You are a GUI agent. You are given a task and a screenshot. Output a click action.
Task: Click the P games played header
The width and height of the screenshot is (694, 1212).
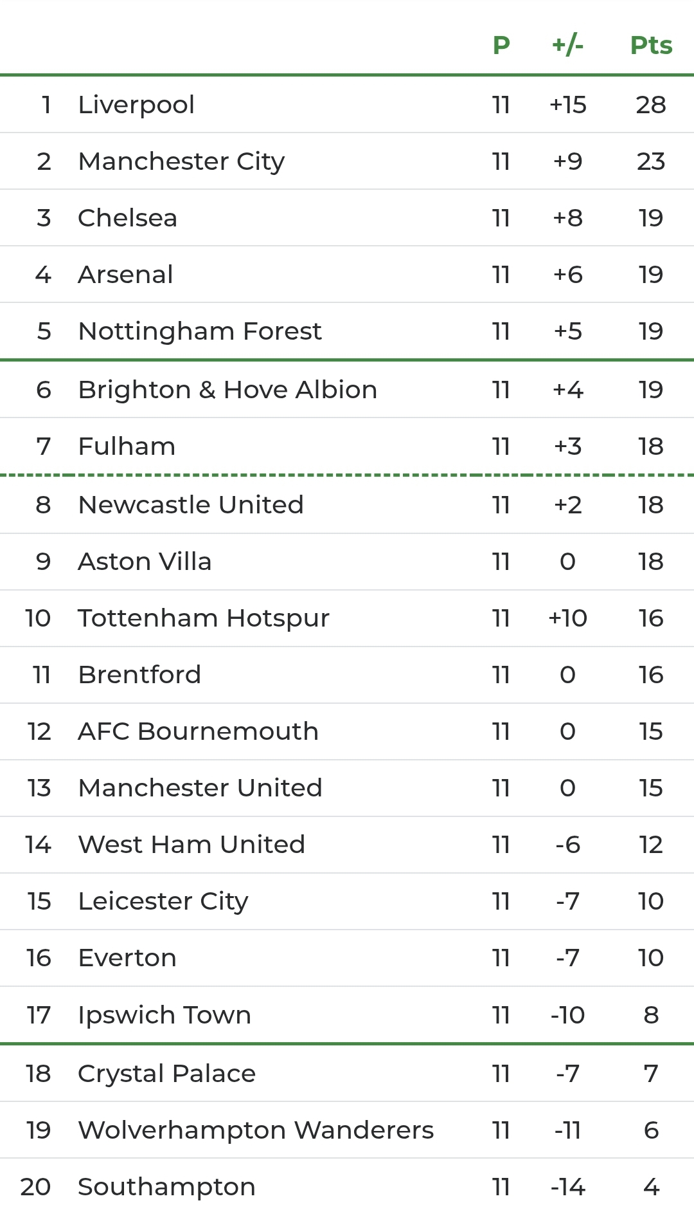(501, 45)
